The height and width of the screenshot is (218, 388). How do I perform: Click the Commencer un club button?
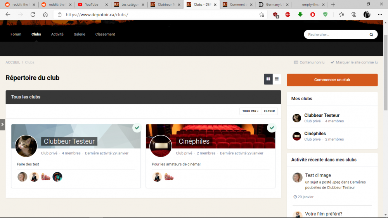point(332,80)
